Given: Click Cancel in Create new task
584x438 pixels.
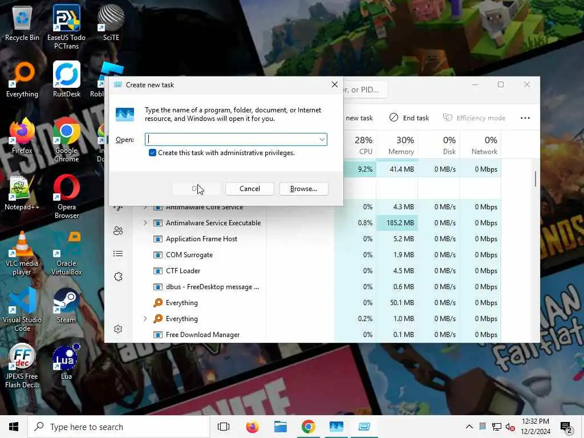Looking at the screenshot, I should click(250, 188).
